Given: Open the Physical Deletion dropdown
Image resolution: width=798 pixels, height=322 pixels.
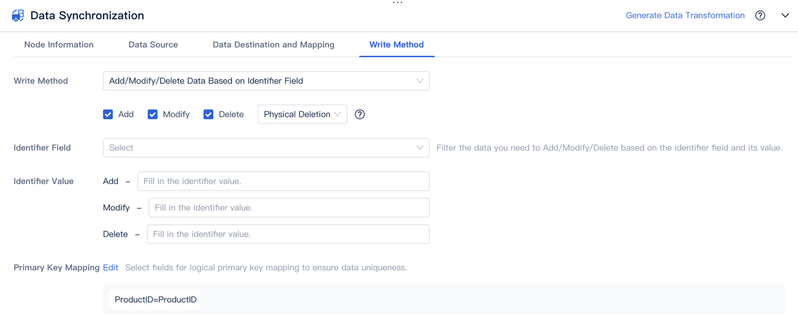Looking at the screenshot, I should tap(302, 114).
